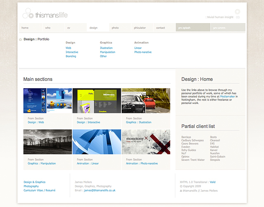
Task: Click the James Mellers name in the footer
Action: pyautogui.click(x=83, y=182)
